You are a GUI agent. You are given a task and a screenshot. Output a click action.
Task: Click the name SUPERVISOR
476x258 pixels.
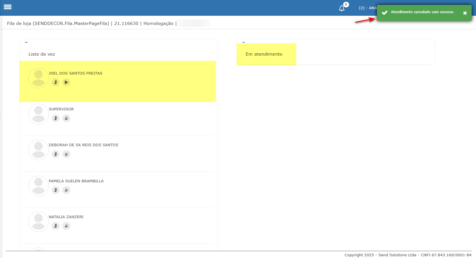(61, 109)
